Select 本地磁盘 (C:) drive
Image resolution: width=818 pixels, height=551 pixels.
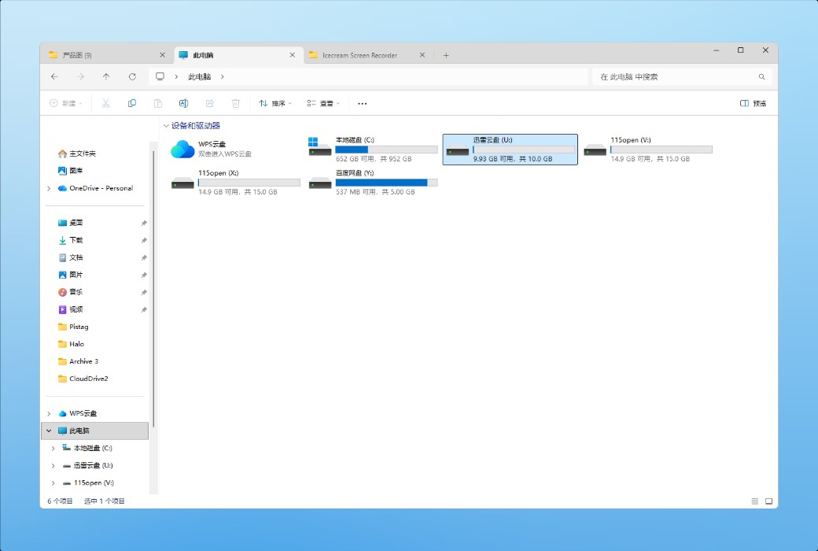point(373,150)
